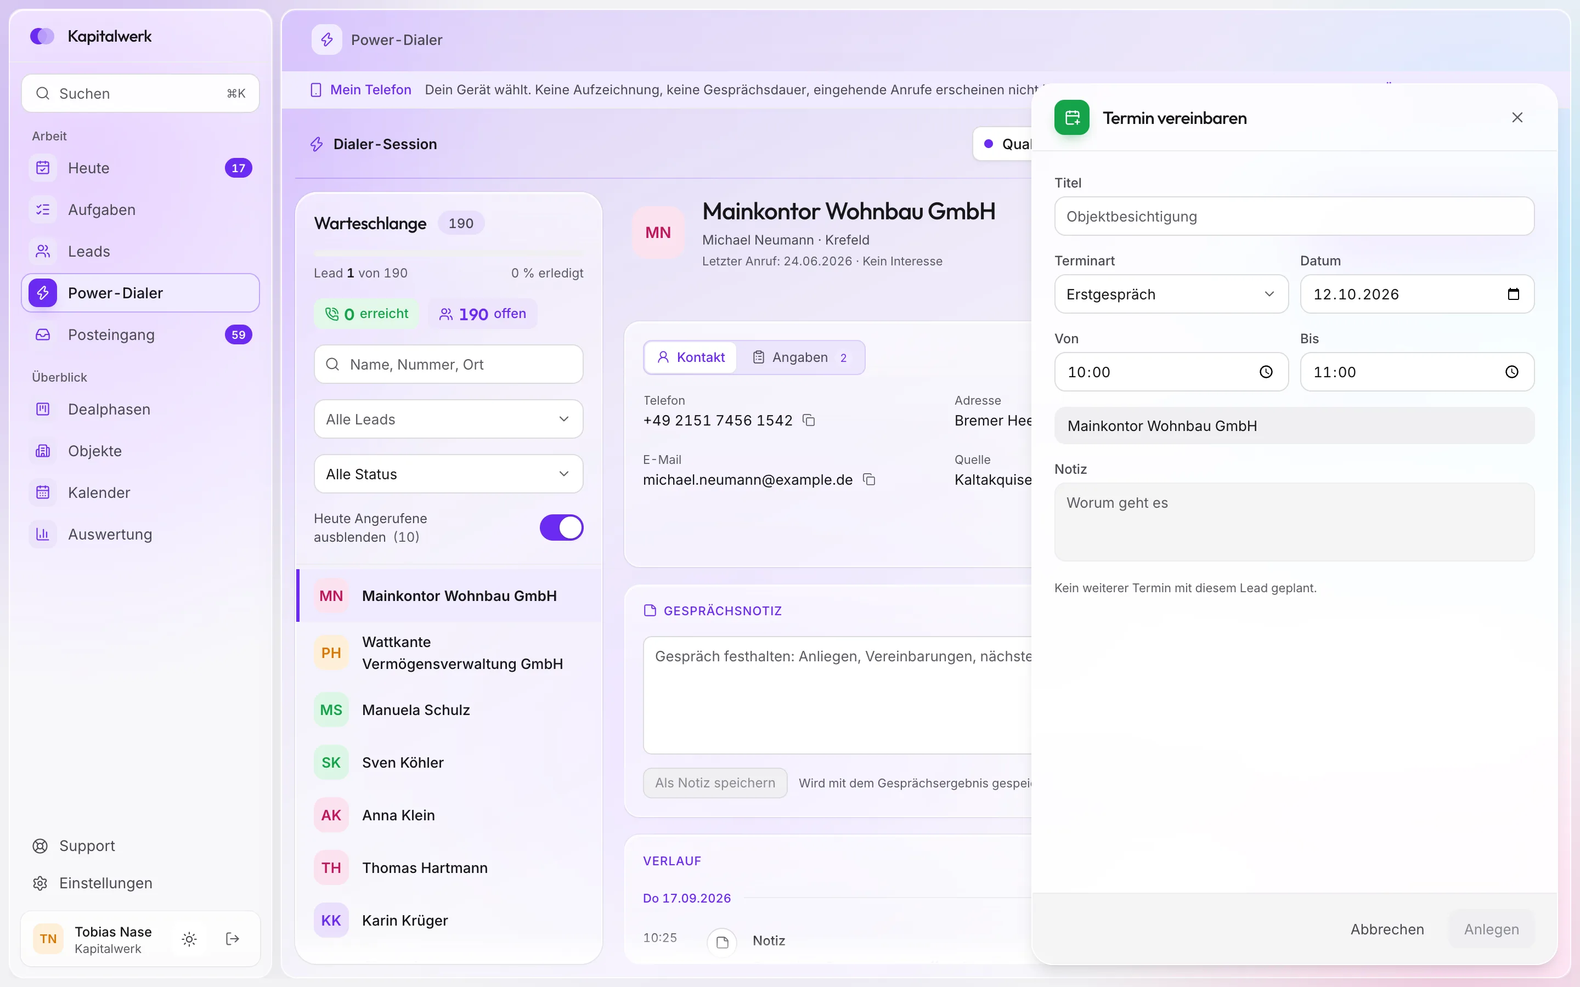Image resolution: width=1580 pixels, height=987 pixels.
Task: Click the Abbrechen button
Action: pos(1387,929)
